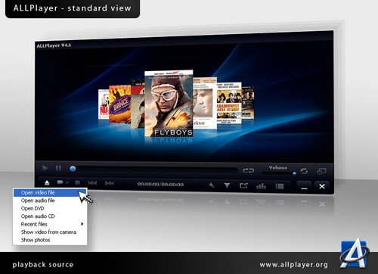Viewport: 378px width, 274px height.
Task: Click the export/share arrow icon
Action: coord(243,186)
